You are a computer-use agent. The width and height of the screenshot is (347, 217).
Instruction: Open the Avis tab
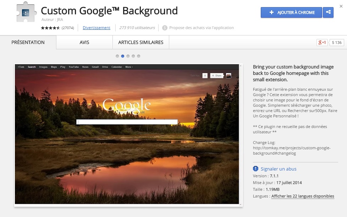(x=84, y=42)
